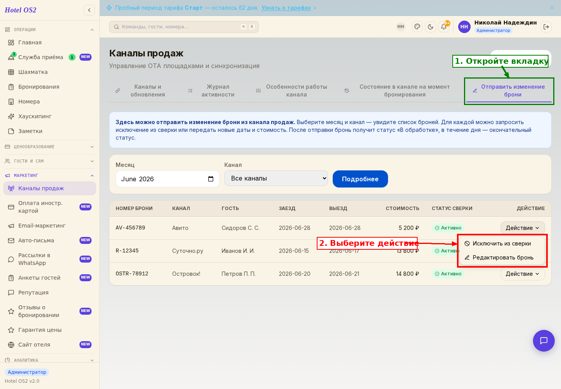Focus the command search field
Screen dimensions: 561x389
(x=184, y=27)
